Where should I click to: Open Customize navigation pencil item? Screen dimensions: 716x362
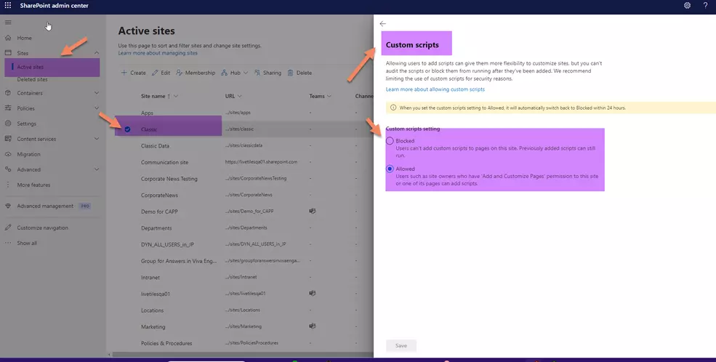tap(42, 228)
